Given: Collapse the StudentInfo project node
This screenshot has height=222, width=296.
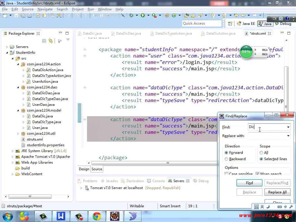Looking at the screenshot, I should (7, 53).
